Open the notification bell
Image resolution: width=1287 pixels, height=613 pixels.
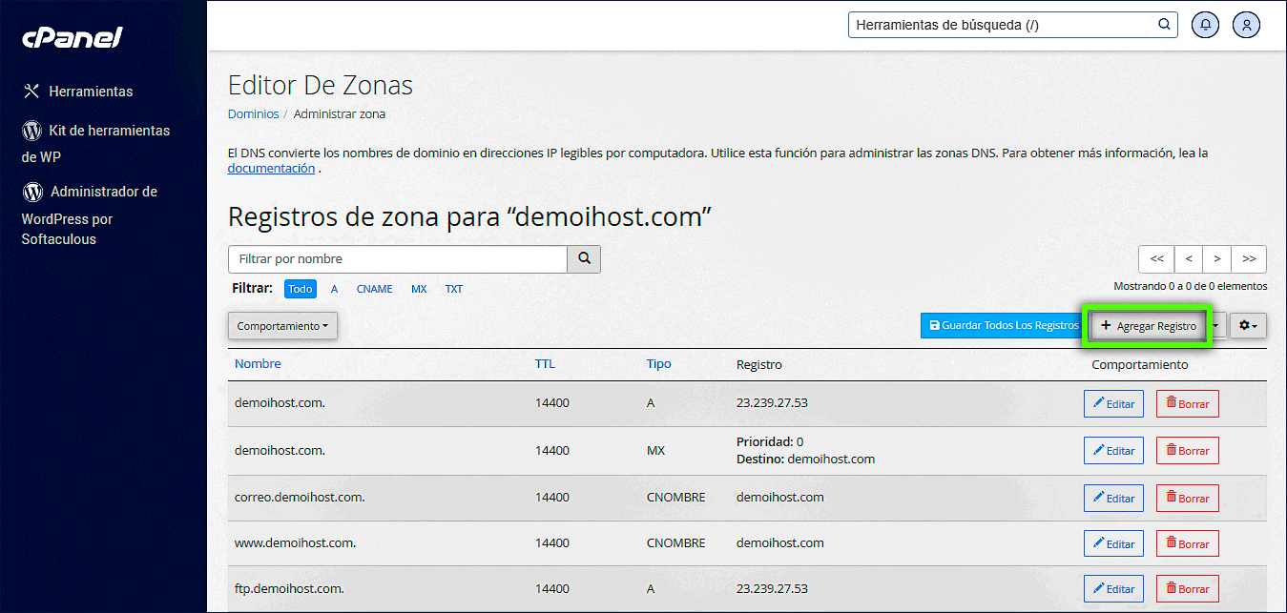coord(1205,25)
